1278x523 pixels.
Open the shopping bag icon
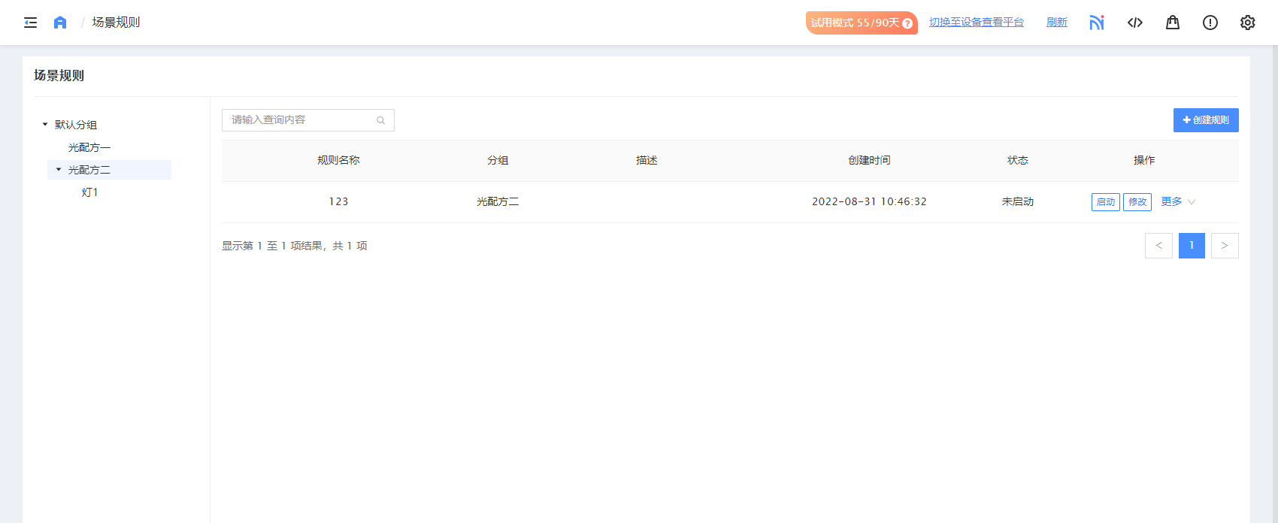point(1173,23)
